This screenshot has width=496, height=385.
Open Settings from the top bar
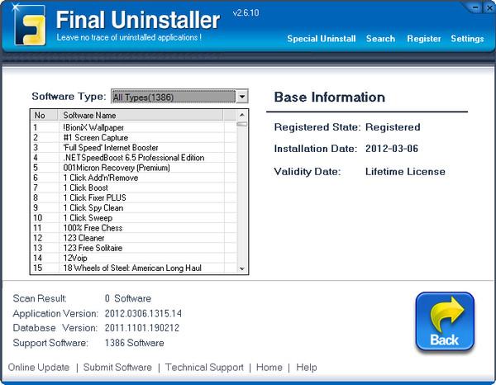pos(467,39)
